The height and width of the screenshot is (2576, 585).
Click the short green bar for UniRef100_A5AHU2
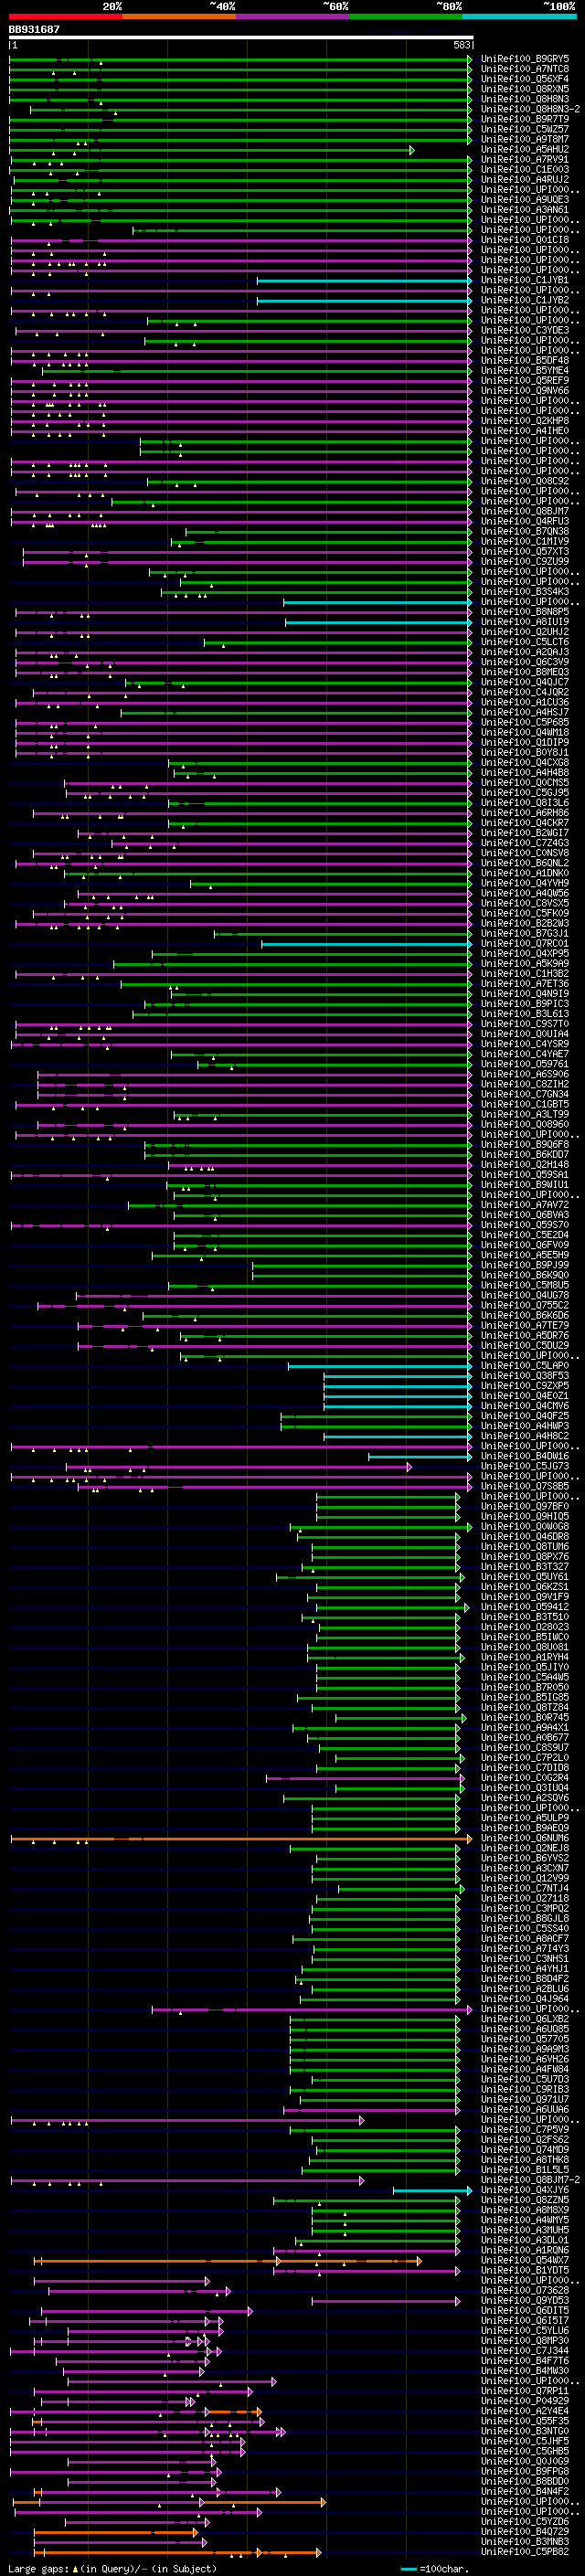(211, 150)
